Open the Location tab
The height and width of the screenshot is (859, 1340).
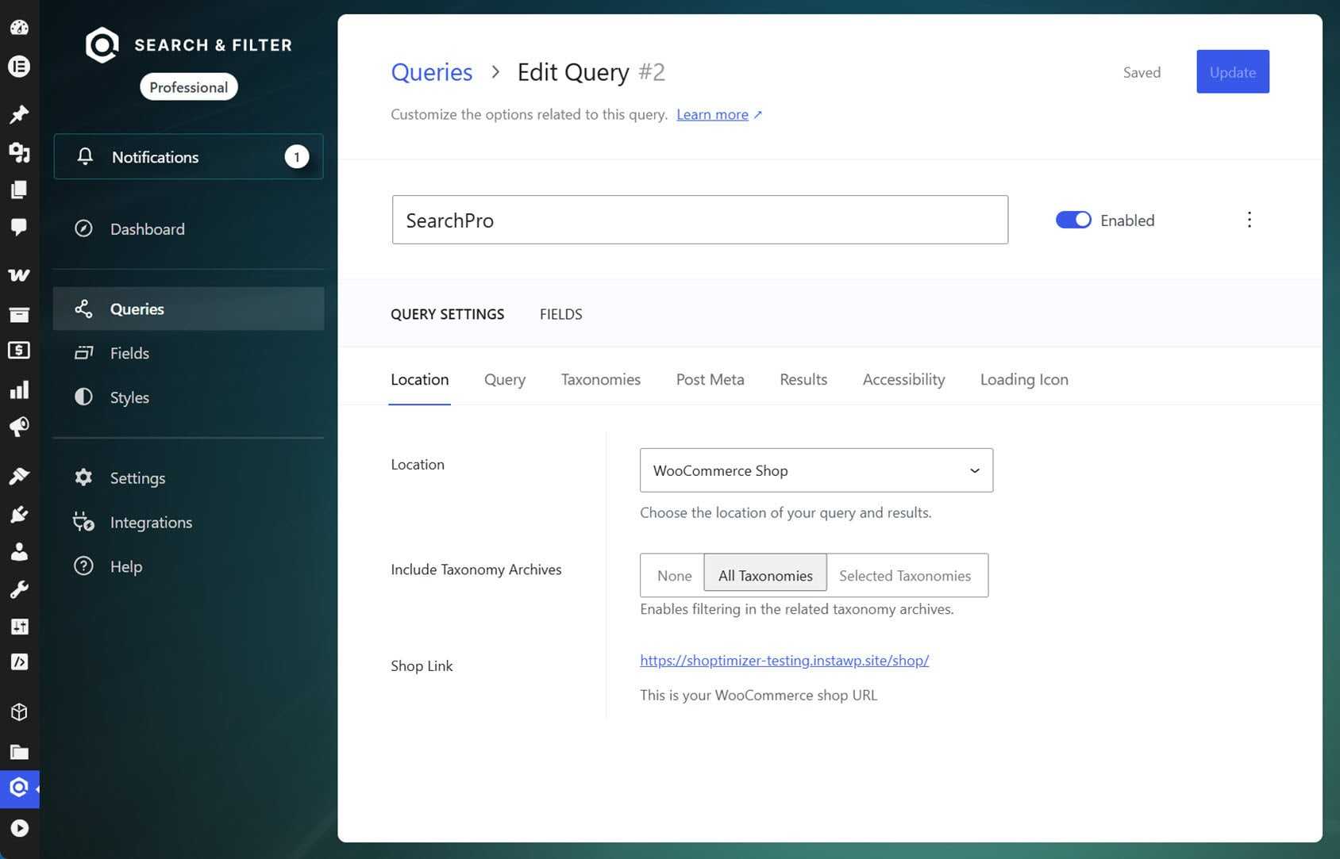419,379
